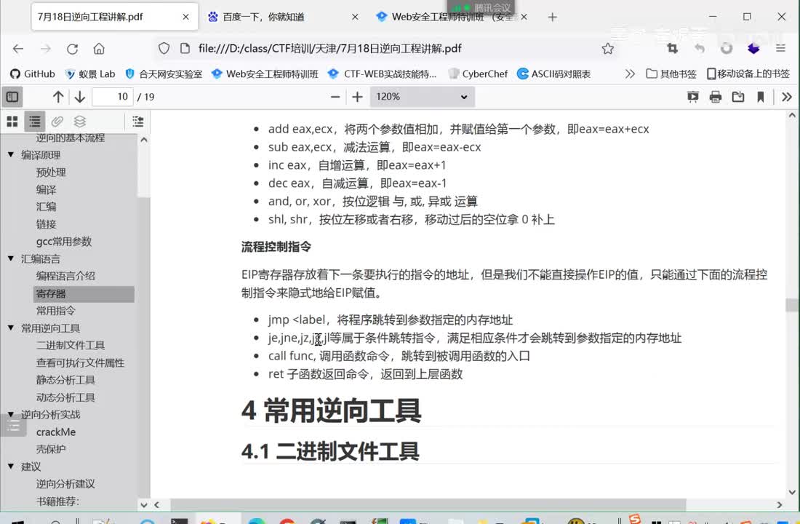Open the 链接 outline entry

(x=46, y=223)
